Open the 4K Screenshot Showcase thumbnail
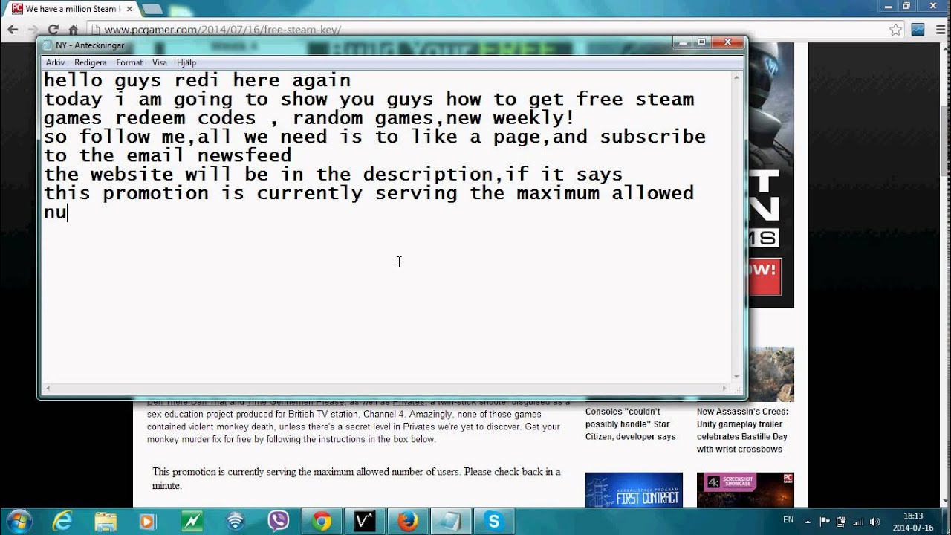This screenshot has height=535, width=951. (745, 490)
